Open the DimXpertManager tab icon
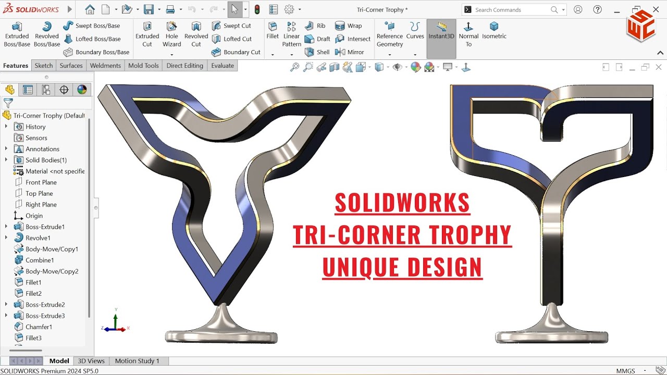Image resolution: width=667 pixels, height=375 pixels. coord(64,90)
